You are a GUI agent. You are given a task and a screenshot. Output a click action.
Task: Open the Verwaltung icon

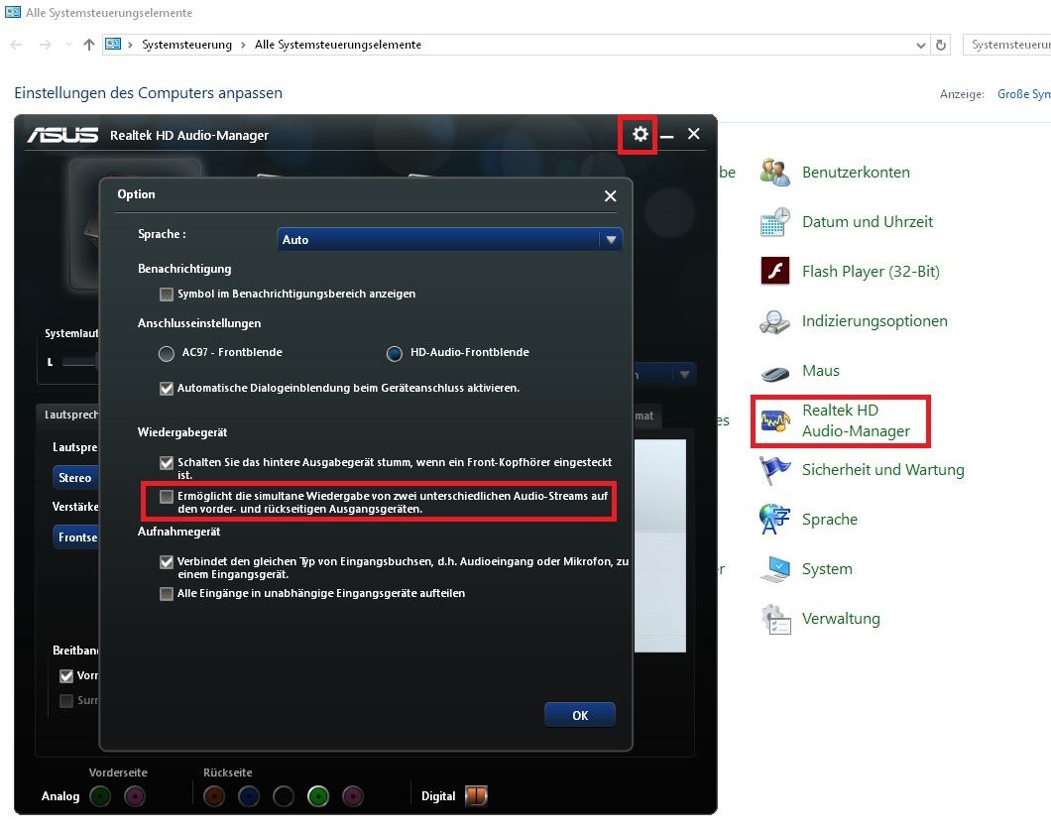click(774, 619)
